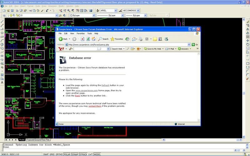Screen dimensions: 250x156
Task: Open the Layer Properties Manager icon
Action: tap(4, 15)
